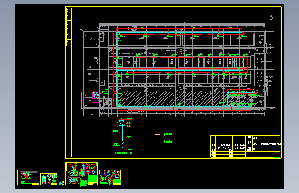Select the tallest small drawing sheet at the bottom

click(82, 174)
